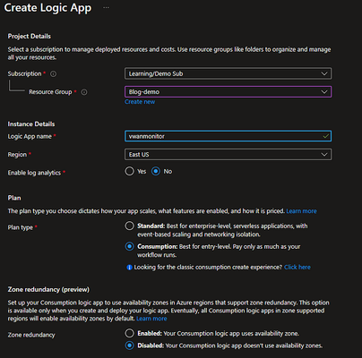Open Learn more link in Plan section

[x=301, y=211]
